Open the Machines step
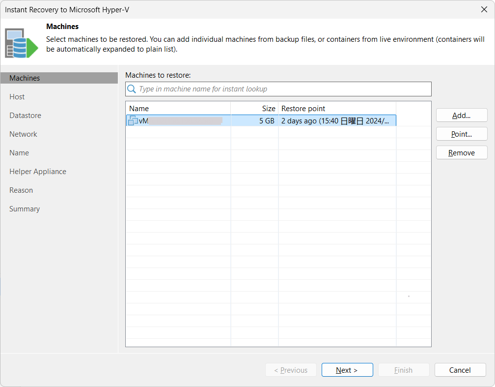The width and height of the screenshot is (495, 387). coord(59,78)
